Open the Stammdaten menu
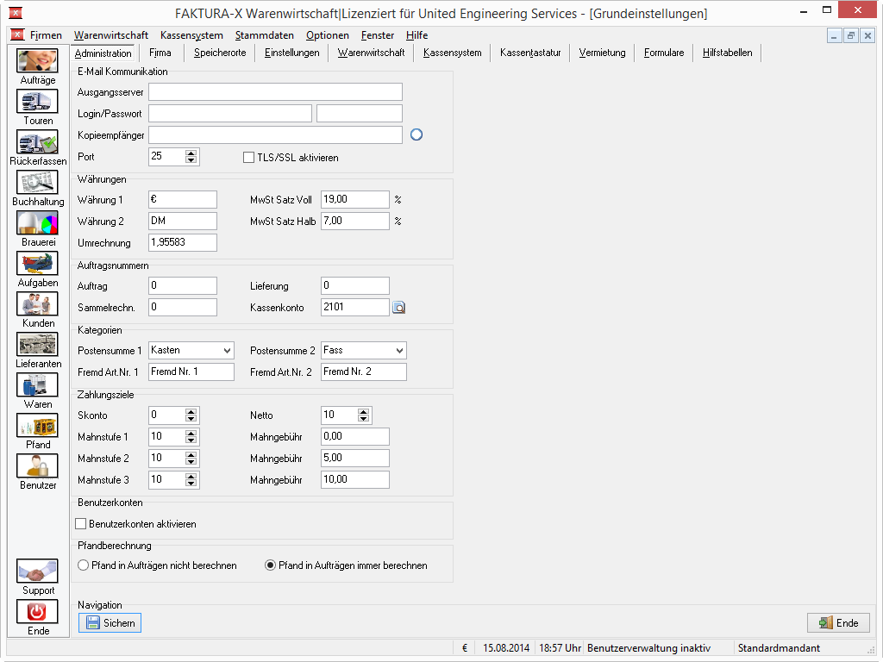The image size is (883, 662). (265, 35)
